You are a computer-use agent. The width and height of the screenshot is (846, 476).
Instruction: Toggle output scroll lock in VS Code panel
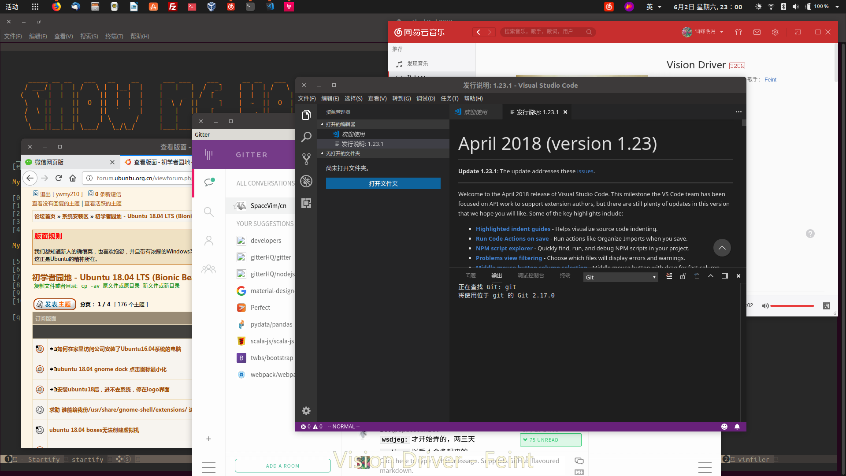pyautogui.click(x=683, y=276)
